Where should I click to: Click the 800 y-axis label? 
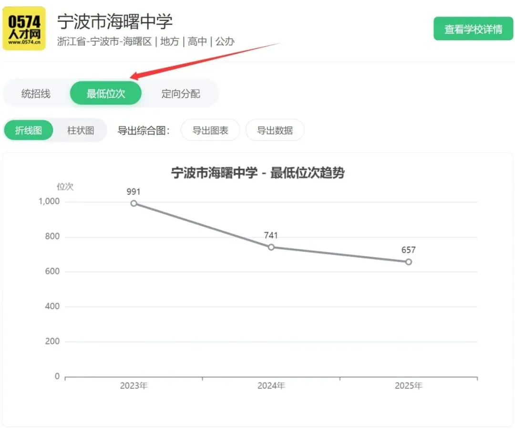click(x=52, y=236)
